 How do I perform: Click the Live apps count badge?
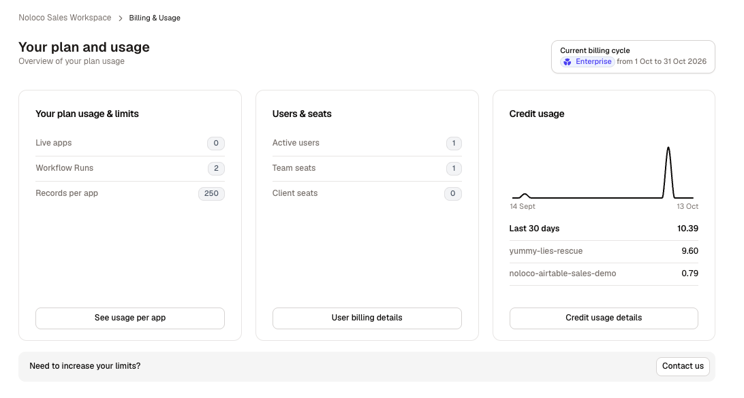(216, 143)
